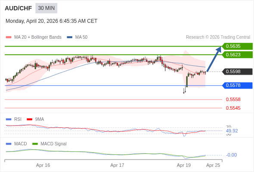254x172 pixels.
Task: Click the 0.5578 pivot price tag
Action: tap(237, 85)
